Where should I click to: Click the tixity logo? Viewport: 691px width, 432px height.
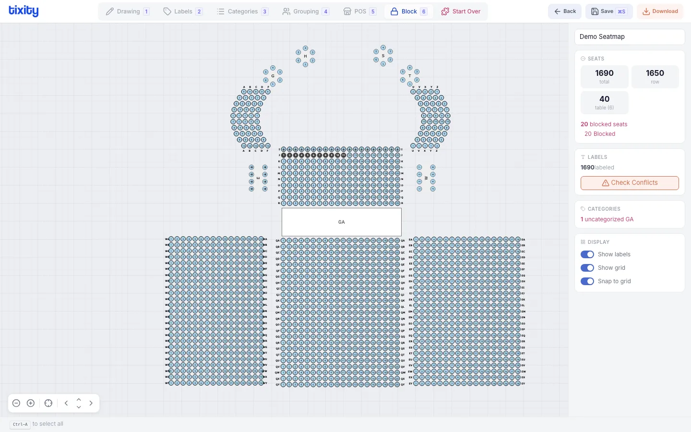point(24,11)
